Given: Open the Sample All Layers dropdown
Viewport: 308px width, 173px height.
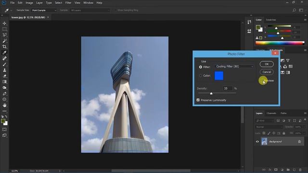Looking at the screenshot, I should [x=90, y=10].
